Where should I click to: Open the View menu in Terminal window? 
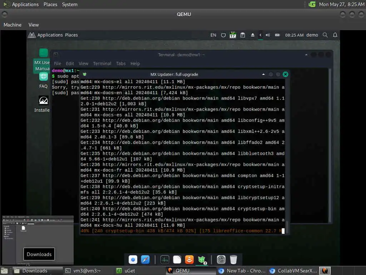coord(83,64)
